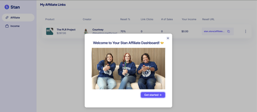Click the Resell % column header

tap(124, 19)
